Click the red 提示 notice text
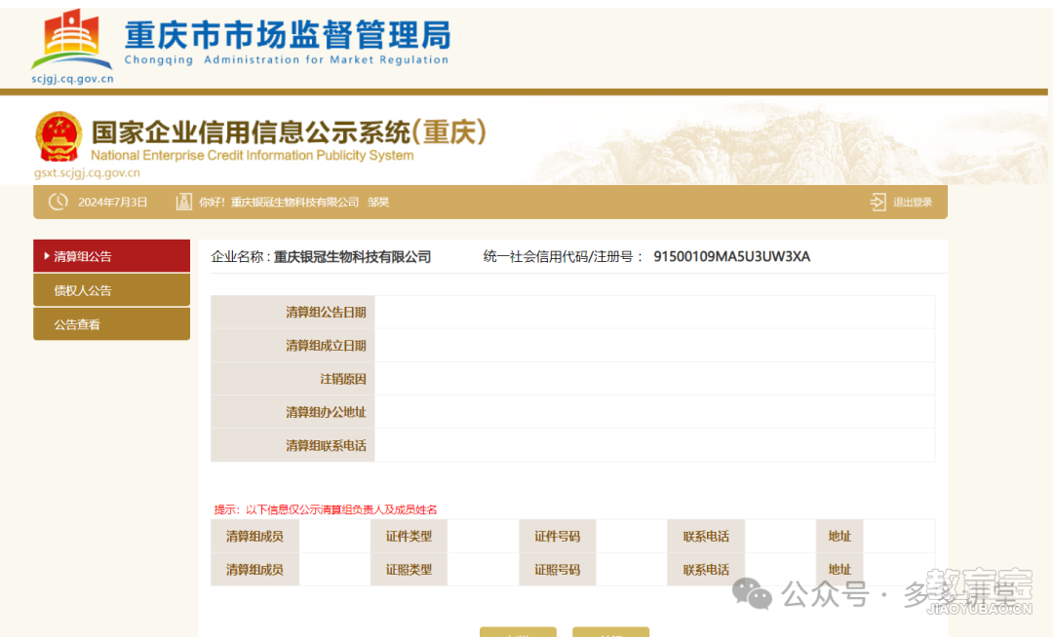Screen dimensions: 1053x637 pyautogui.click(x=326, y=509)
